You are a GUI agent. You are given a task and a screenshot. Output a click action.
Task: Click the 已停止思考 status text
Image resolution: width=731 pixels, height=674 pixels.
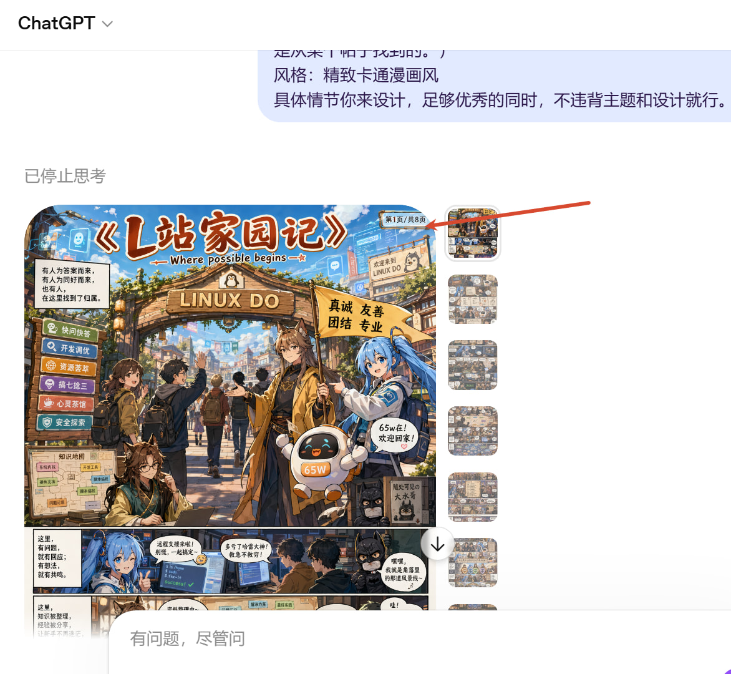(x=65, y=176)
